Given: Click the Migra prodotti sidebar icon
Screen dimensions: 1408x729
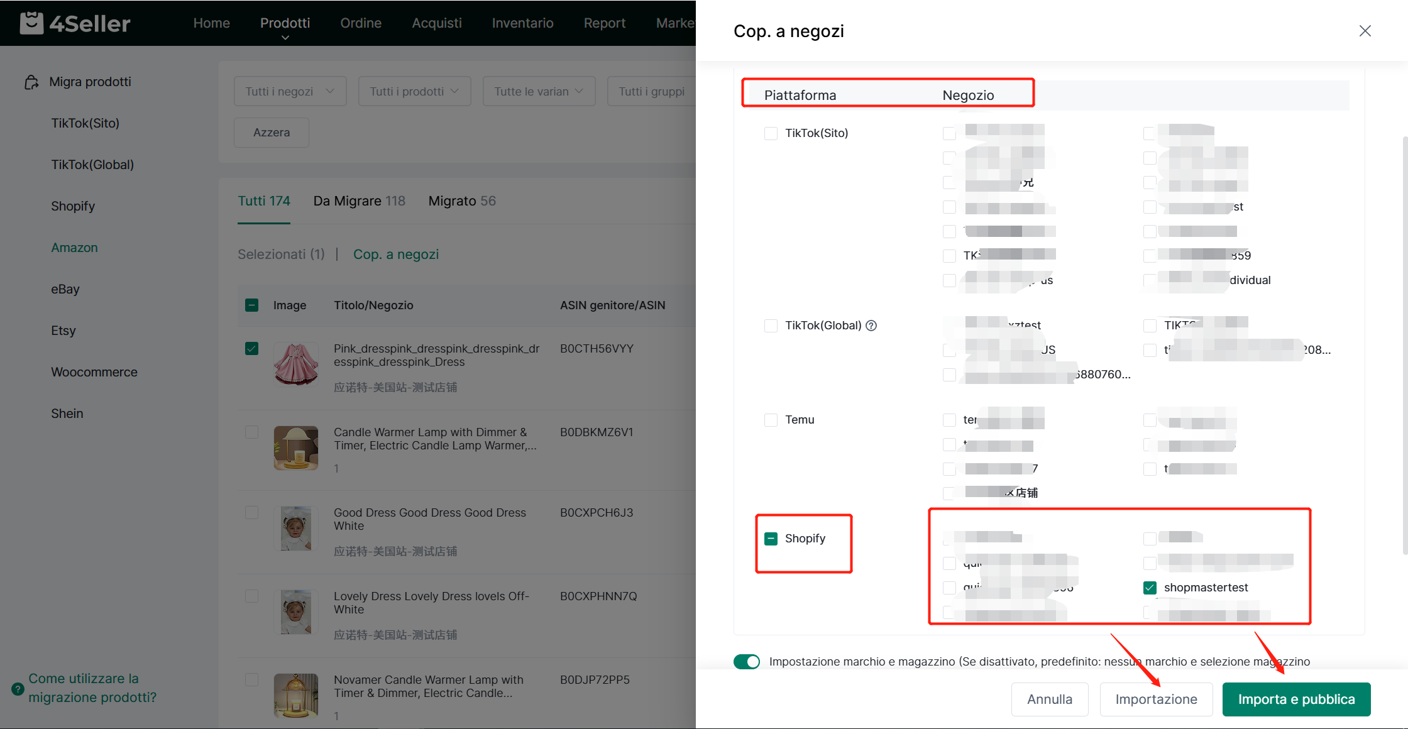Looking at the screenshot, I should (x=31, y=82).
